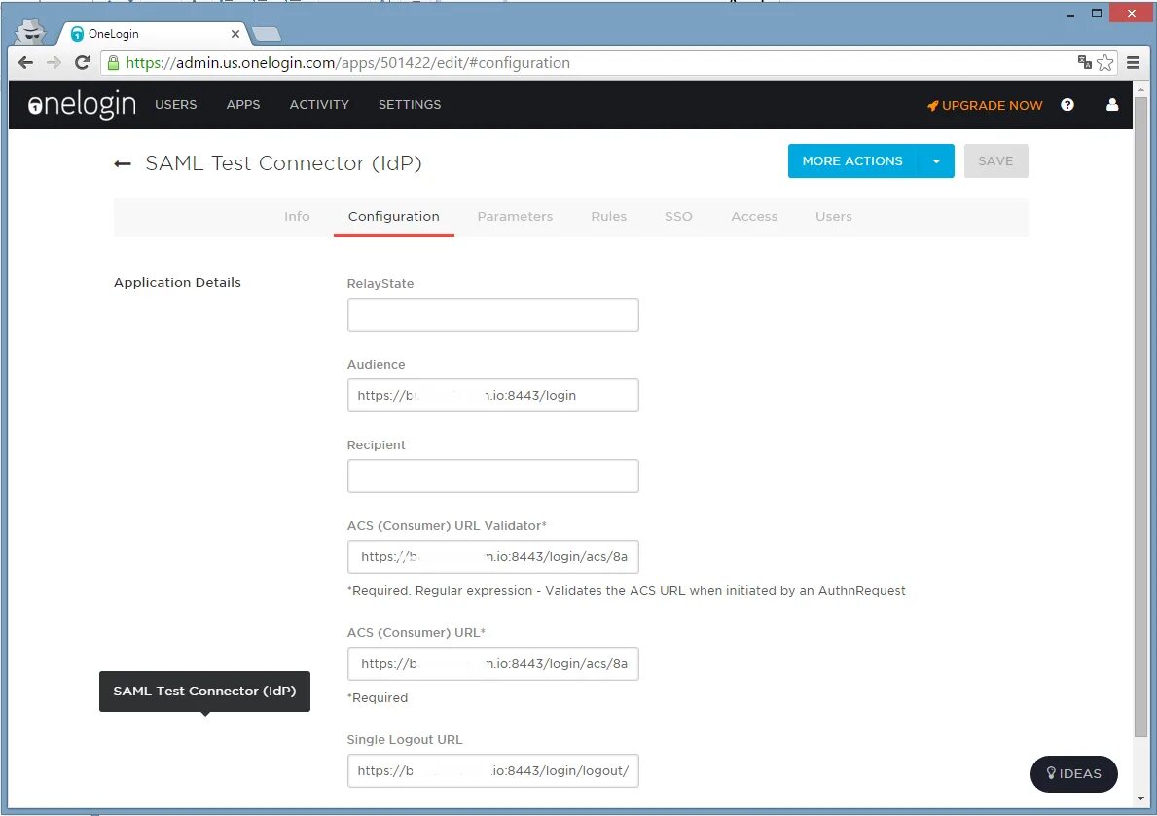Click the SAML Test Connector (IdP) tooltip
The height and width of the screenshot is (816, 1157).
click(204, 692)
